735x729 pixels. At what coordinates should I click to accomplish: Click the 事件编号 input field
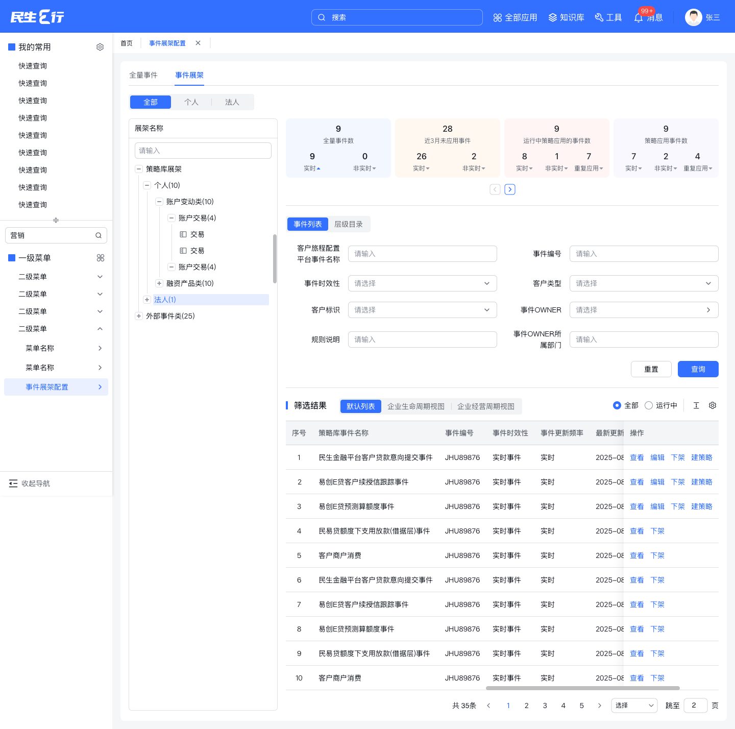pos(644,254)
